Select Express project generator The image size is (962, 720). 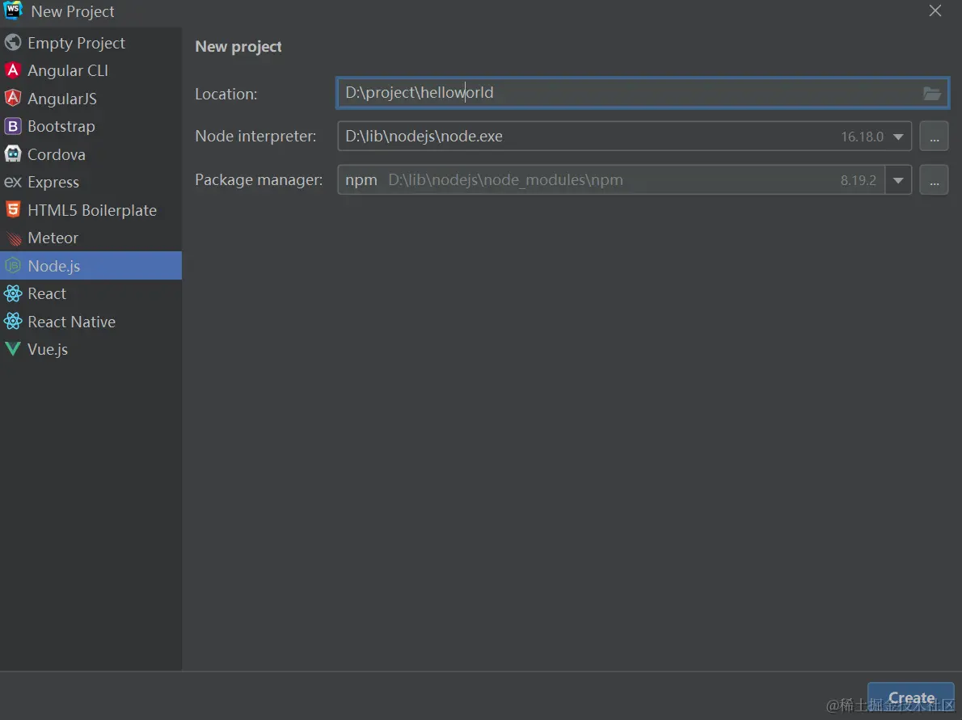pos(91,182)
